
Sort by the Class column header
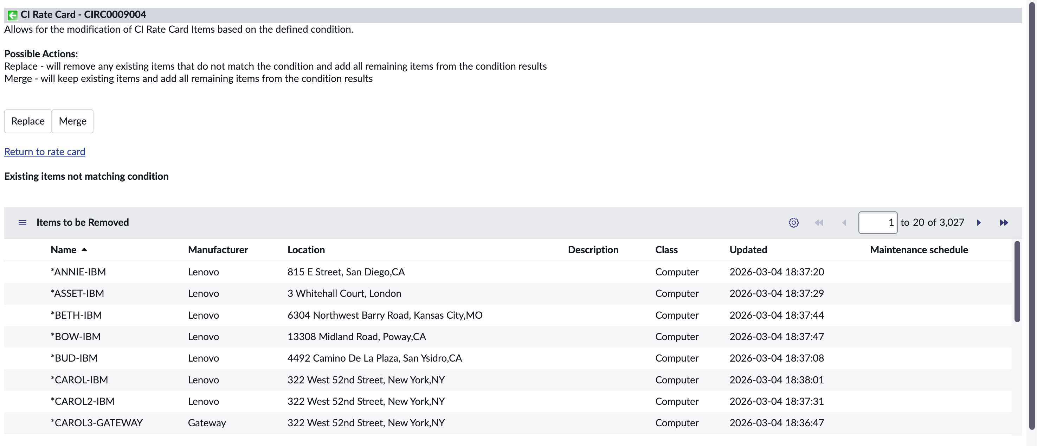click(x=666, y=249)
